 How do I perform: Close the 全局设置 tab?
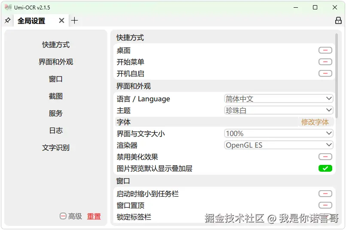pyautogui.click(x=61, y=21)
